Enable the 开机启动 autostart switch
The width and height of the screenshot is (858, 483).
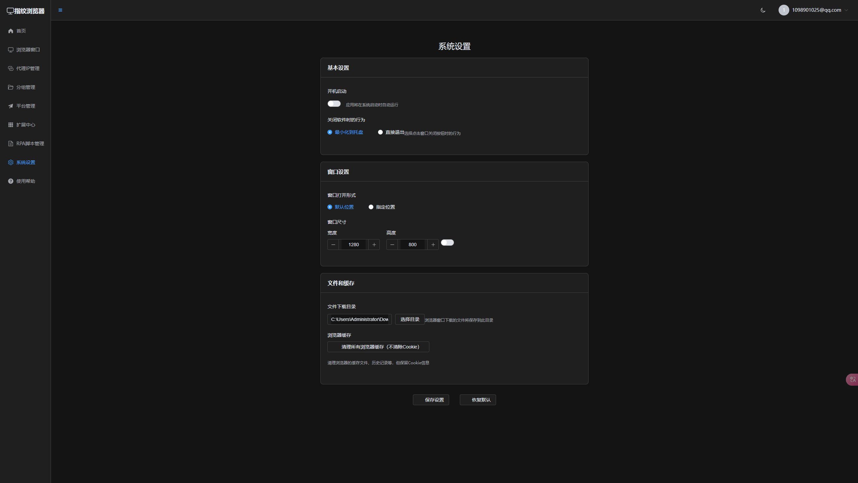[x=334, y=104]
